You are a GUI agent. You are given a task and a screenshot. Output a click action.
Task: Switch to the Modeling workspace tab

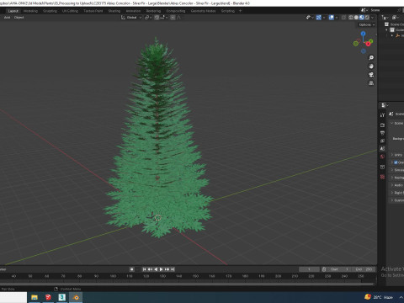(30, 11)
